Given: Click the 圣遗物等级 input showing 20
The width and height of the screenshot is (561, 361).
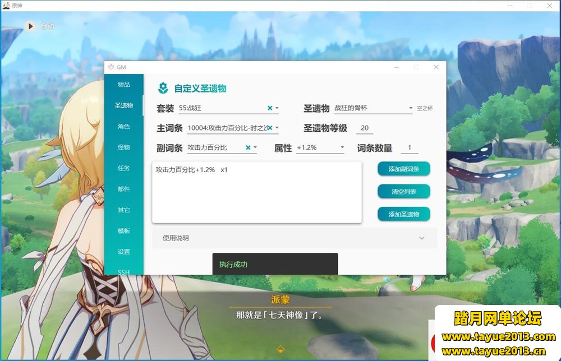Looking at the screenshot, I should 365,128.
